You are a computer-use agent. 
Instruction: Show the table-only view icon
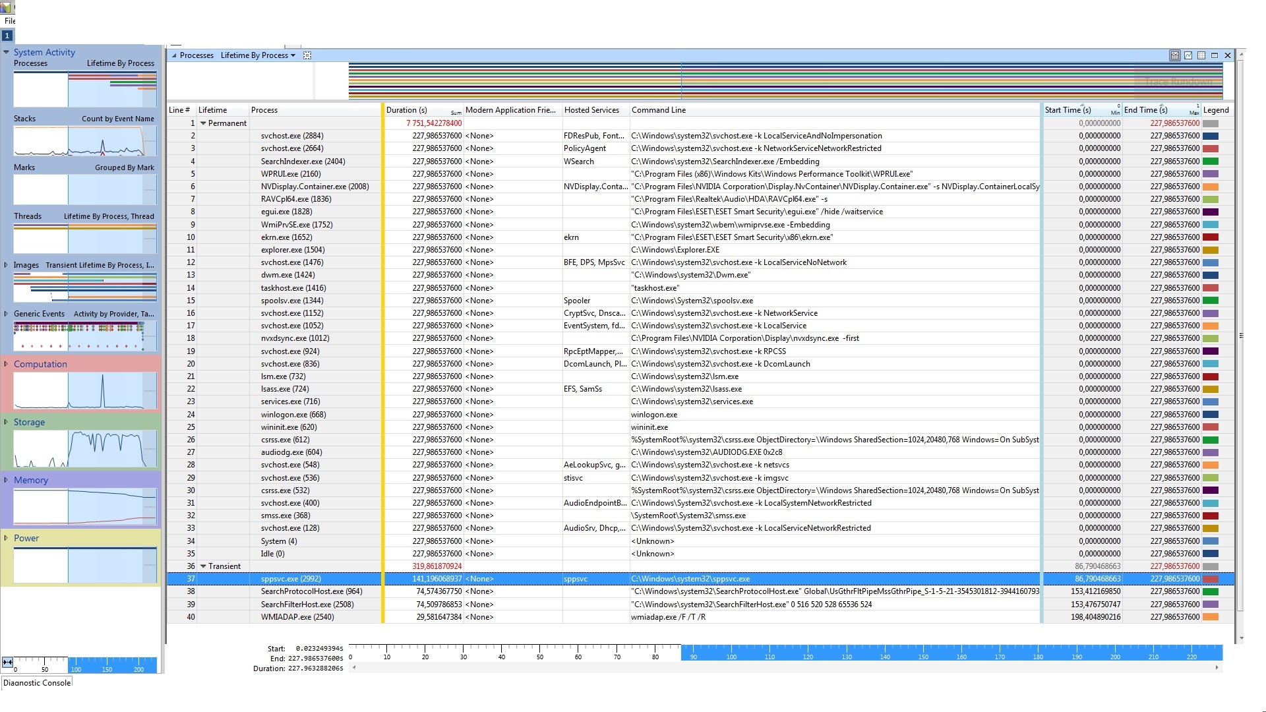pos(1201,55)
